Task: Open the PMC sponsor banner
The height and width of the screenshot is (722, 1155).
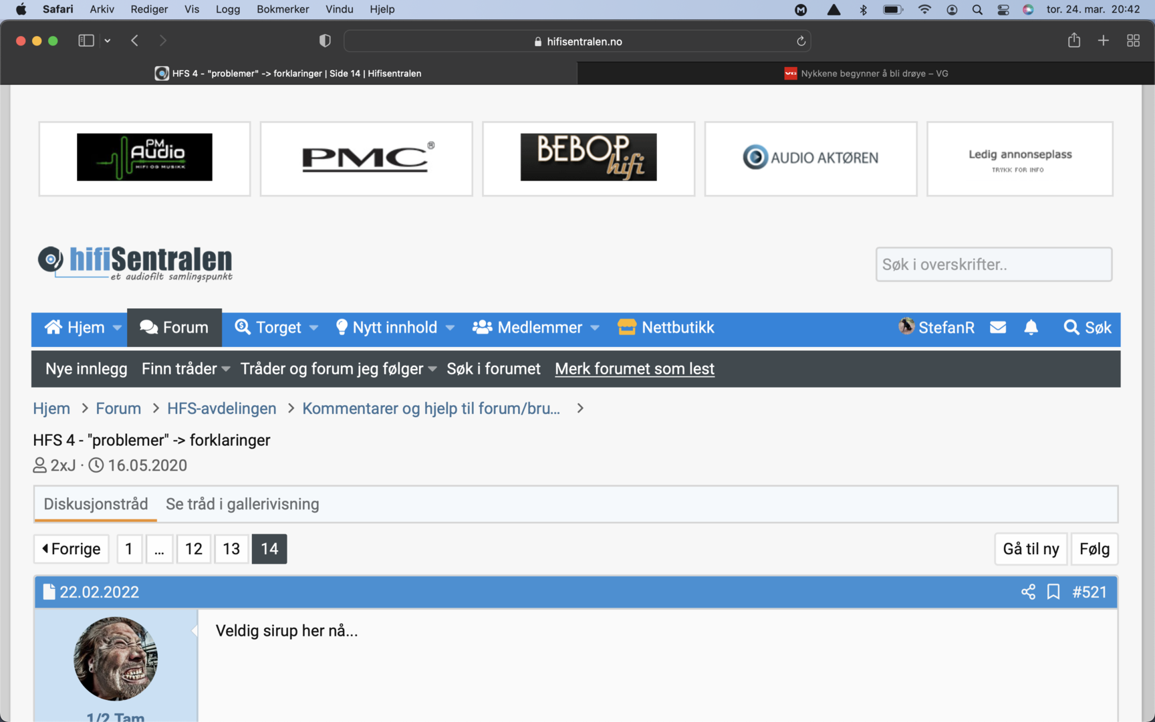Action: [366, 158]
